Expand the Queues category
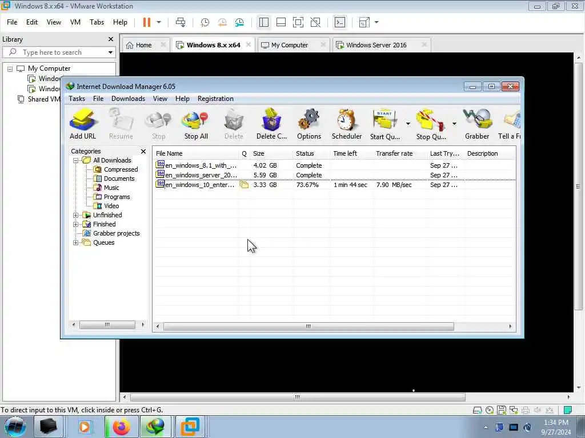This screenshot has height=438, width=585. click(76, 242)
